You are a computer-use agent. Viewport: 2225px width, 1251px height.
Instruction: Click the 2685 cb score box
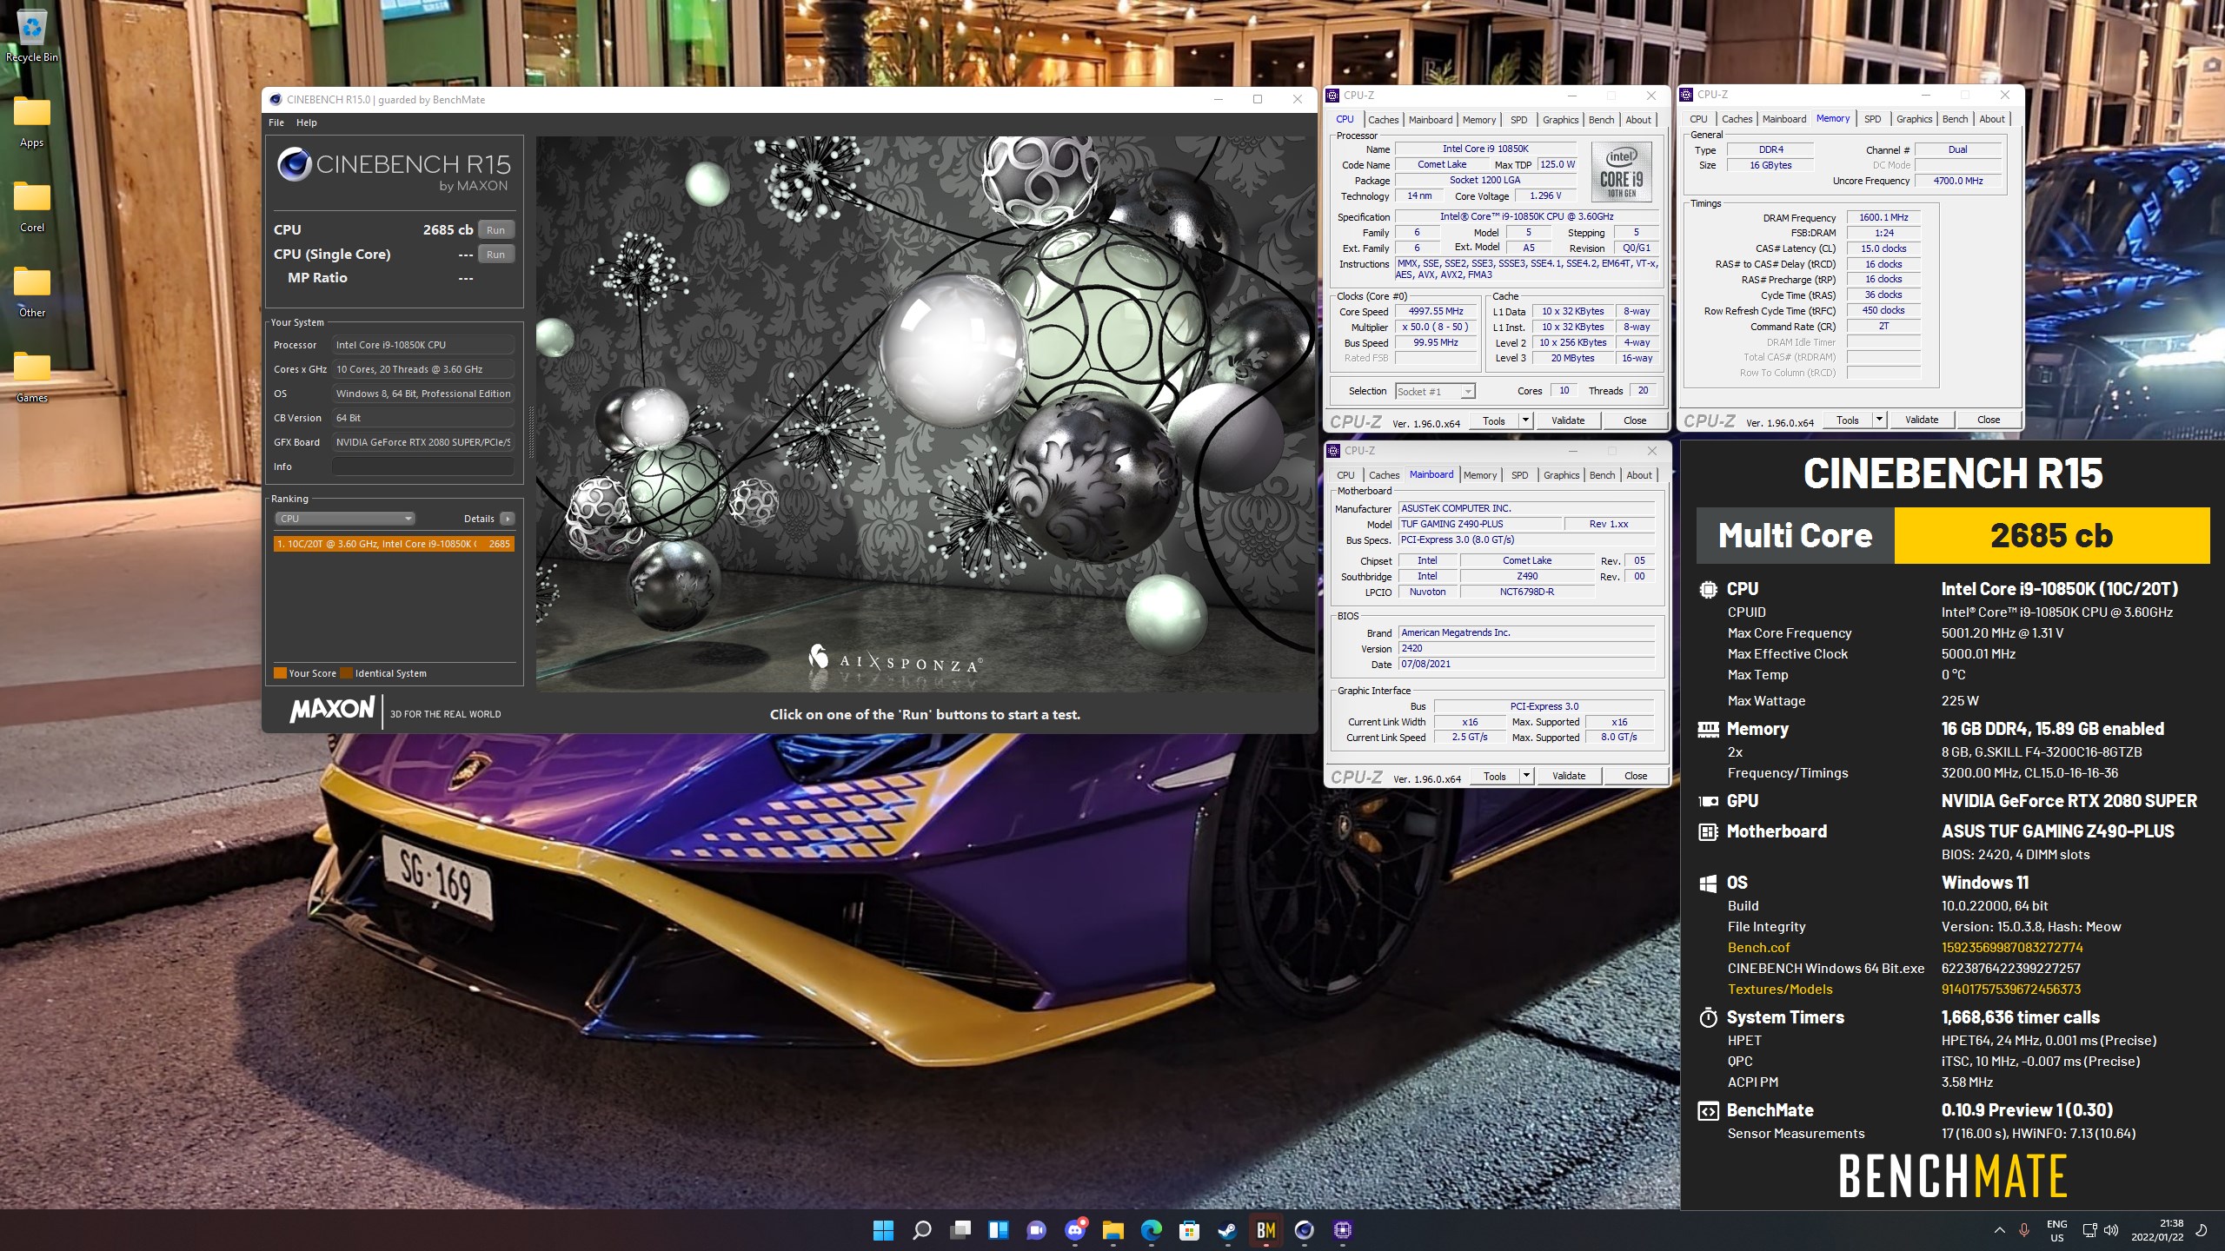(2052, 536)
